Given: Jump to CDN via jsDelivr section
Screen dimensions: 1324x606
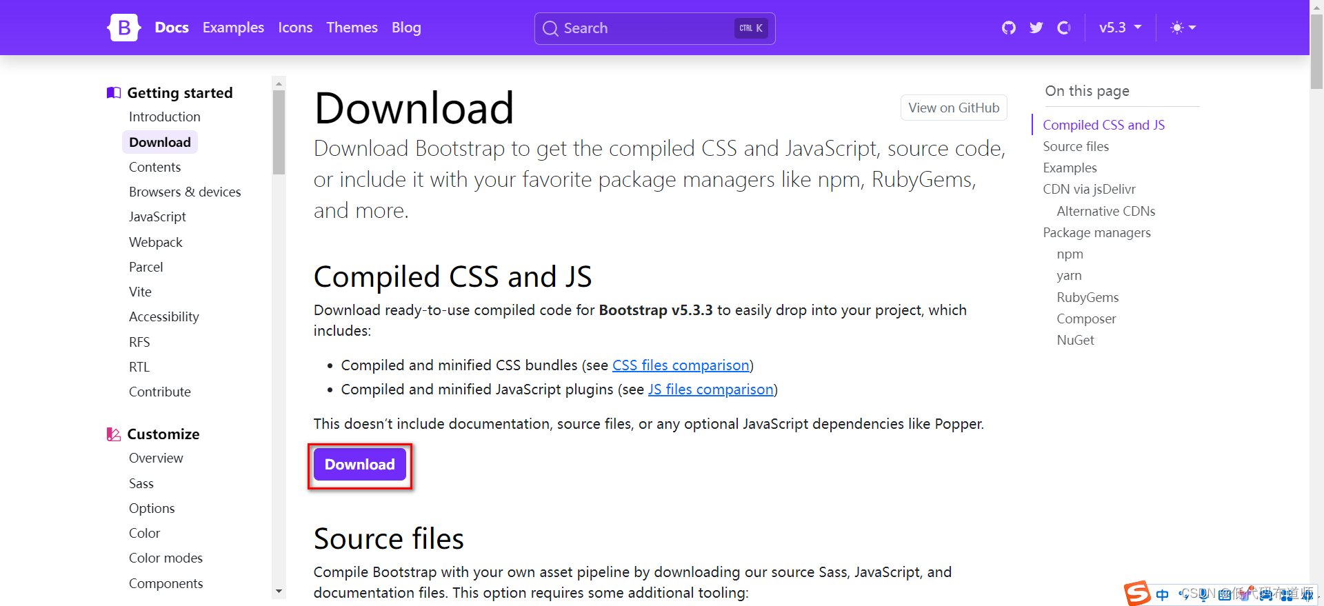Looking at the screenshot, I should tap(1089, 190).
